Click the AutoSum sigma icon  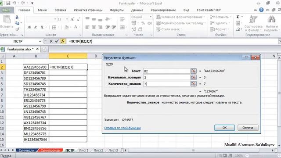(238, 17)
